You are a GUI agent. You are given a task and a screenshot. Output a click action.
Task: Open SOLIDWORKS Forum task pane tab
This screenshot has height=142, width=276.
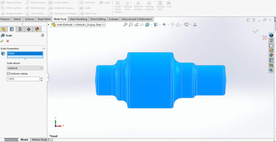pos(271,70)
